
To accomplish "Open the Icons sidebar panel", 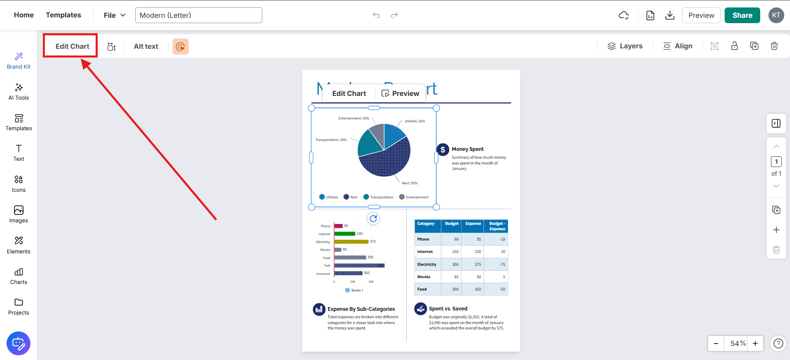I will 19,184.
